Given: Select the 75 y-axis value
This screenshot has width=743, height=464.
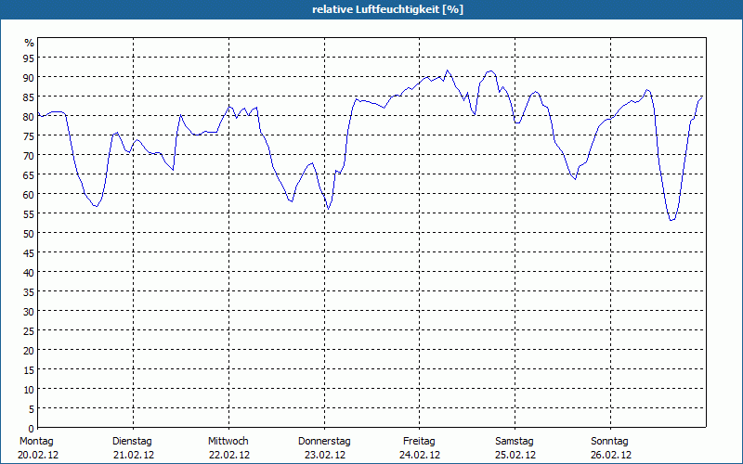Looking at the screenshot, I should pos(30,136).
